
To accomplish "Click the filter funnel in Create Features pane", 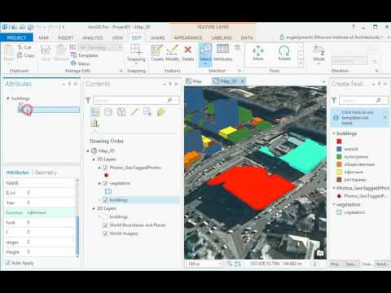I will click(x=334, y=101).
